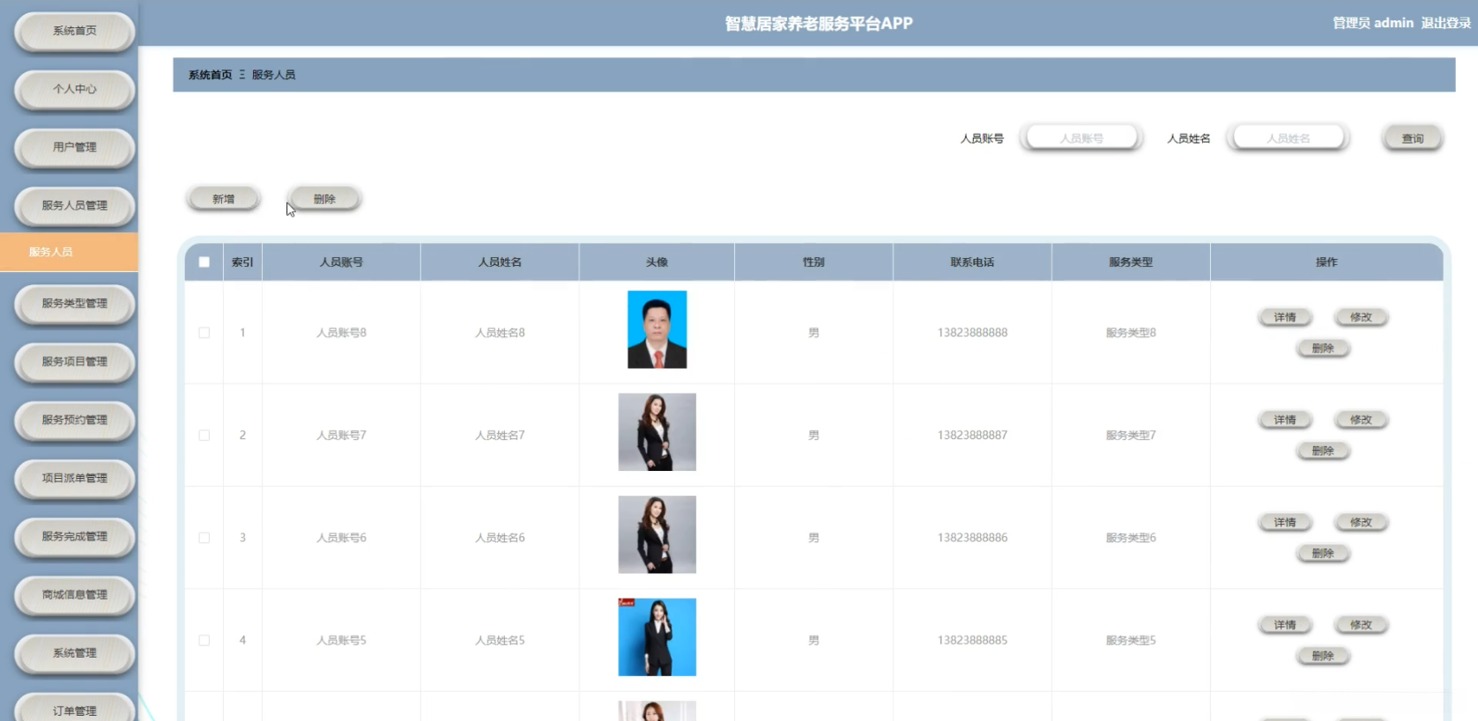Viewport: 1478px width, 721px height.
Task: Check the box for row 人员账号7
Action: click(204, 436)
